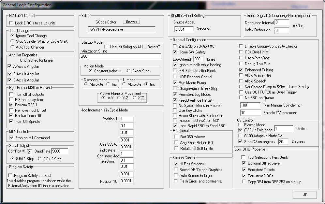The height and width of the screenshot is (204, 325).
Task: Enable Auto Screen Enlarge
Action: click(x=176, y=175)
